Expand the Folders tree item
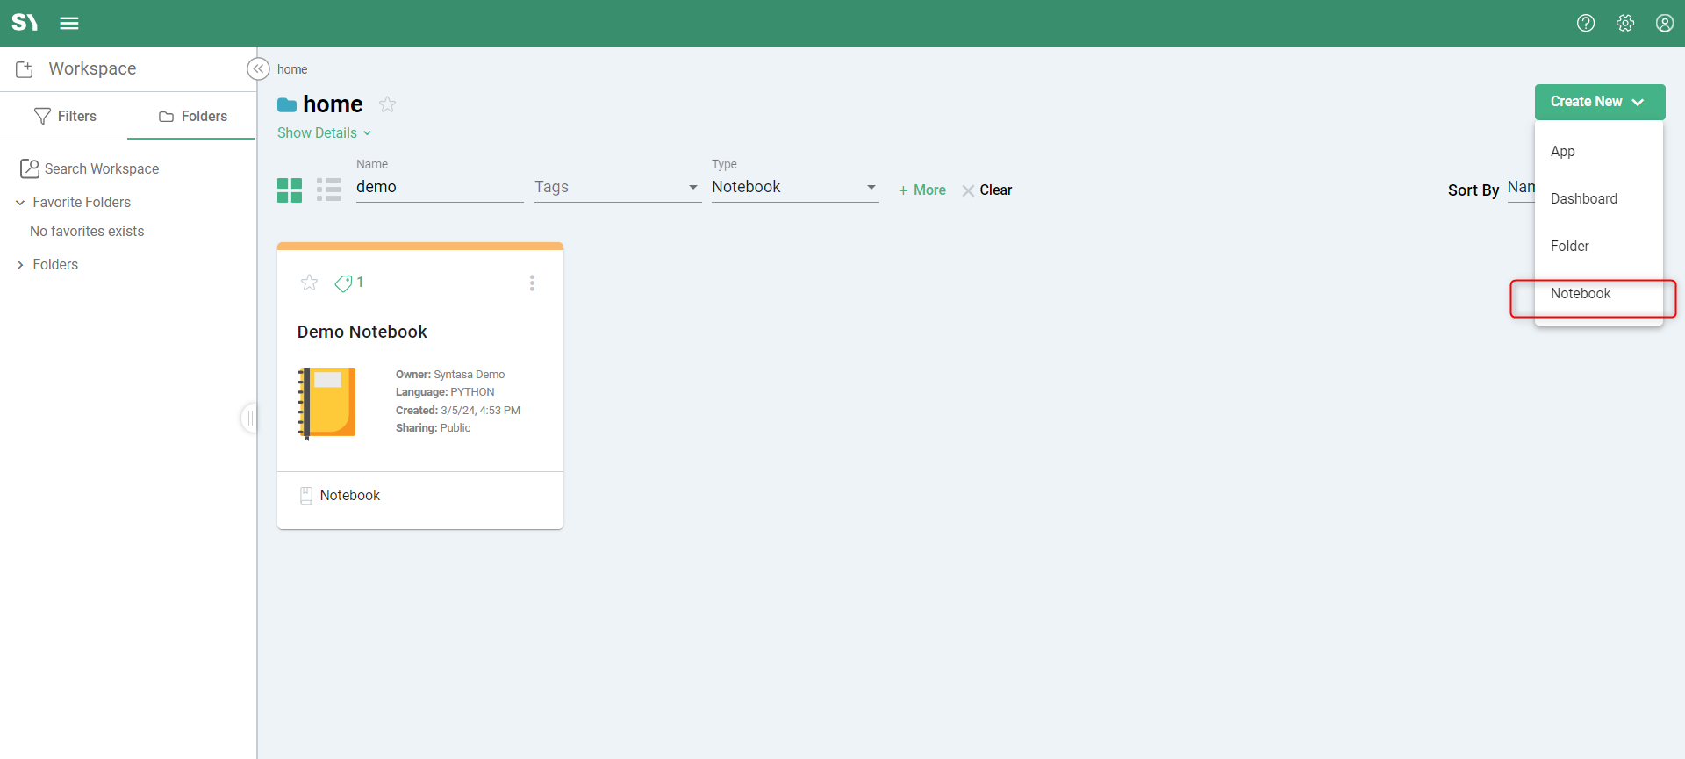1685x759 pixels. coord(20,265)
